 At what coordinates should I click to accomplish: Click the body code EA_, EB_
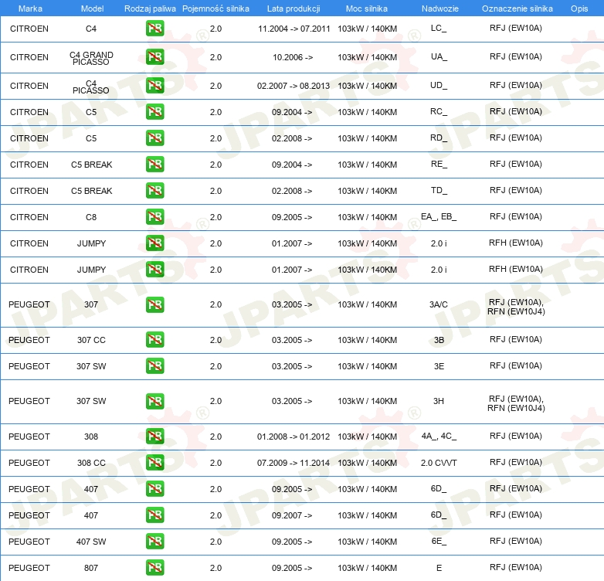point(439,216)
